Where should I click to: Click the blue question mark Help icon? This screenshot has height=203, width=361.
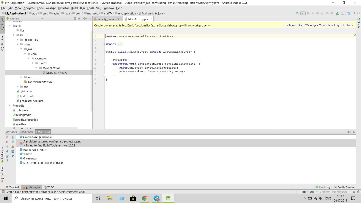coord(7,161)
